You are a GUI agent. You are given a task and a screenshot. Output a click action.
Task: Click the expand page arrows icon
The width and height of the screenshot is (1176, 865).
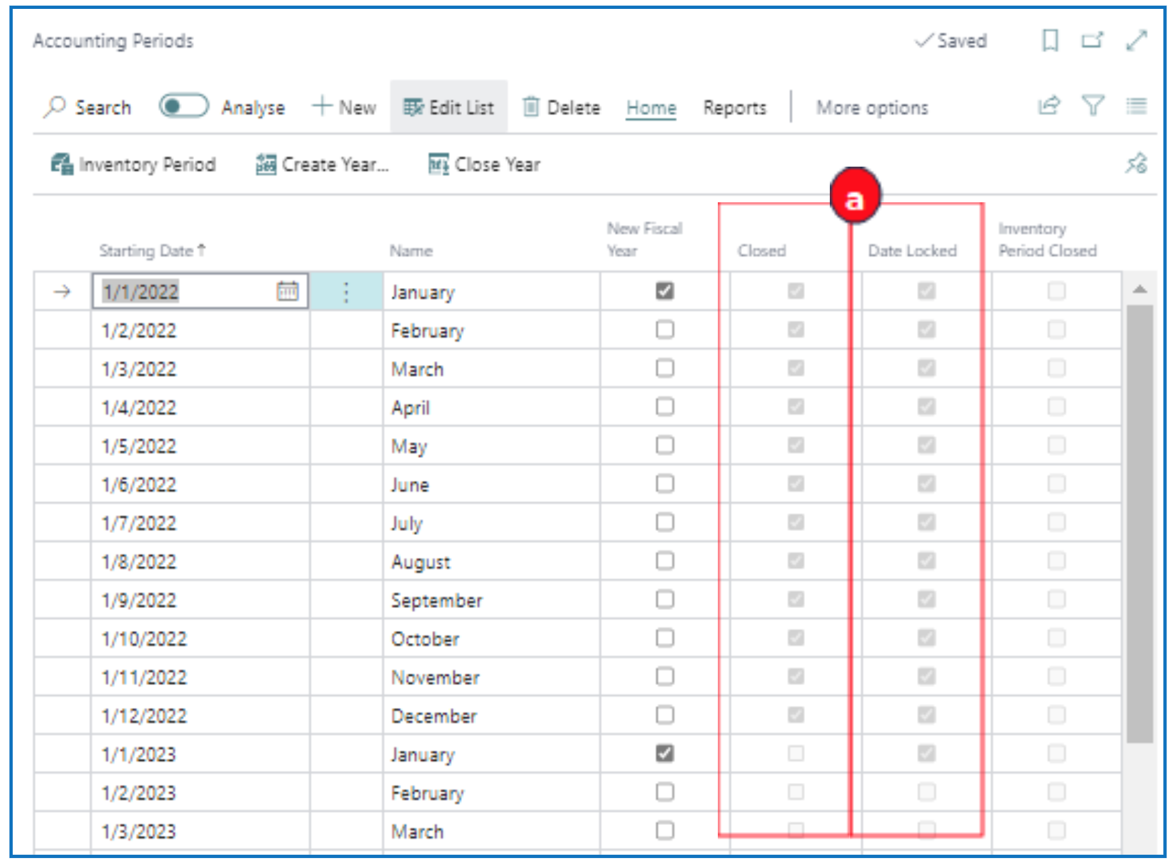pos(1136,41)
